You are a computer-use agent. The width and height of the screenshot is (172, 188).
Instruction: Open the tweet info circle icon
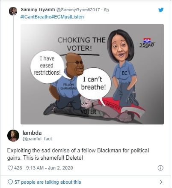click(160, 168)
